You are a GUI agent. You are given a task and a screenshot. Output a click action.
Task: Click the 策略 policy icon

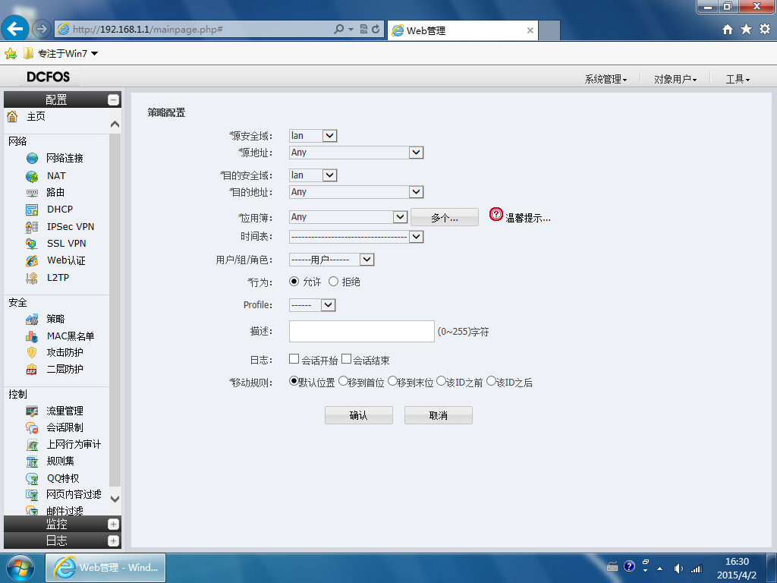point(32,320)
